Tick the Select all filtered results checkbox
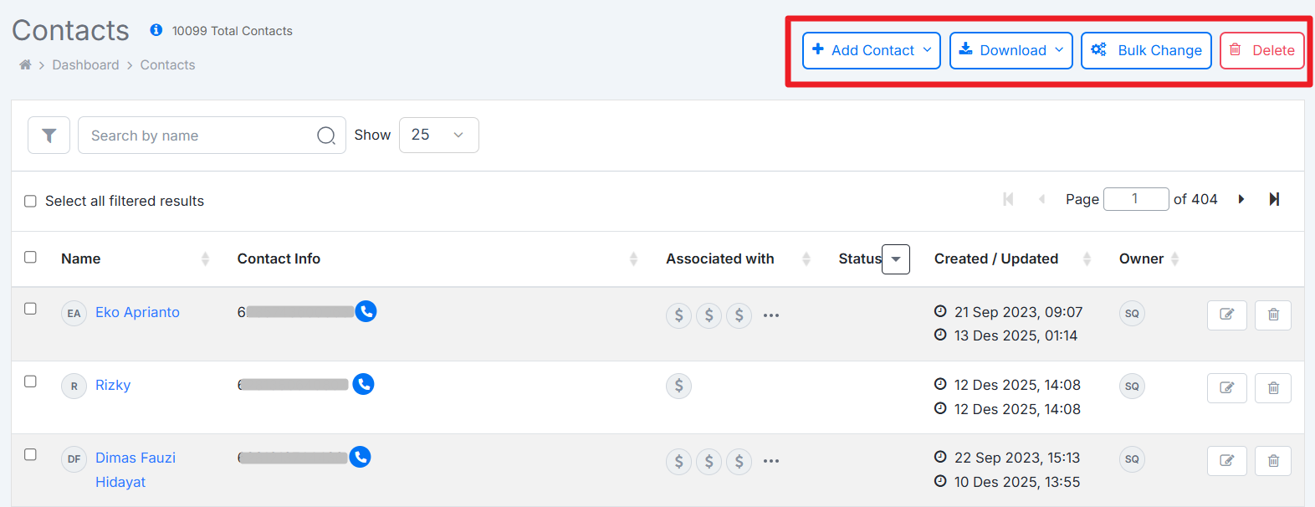Image resolution: width=1315 pixels, height=507 pixels. (x=31, y=201)
